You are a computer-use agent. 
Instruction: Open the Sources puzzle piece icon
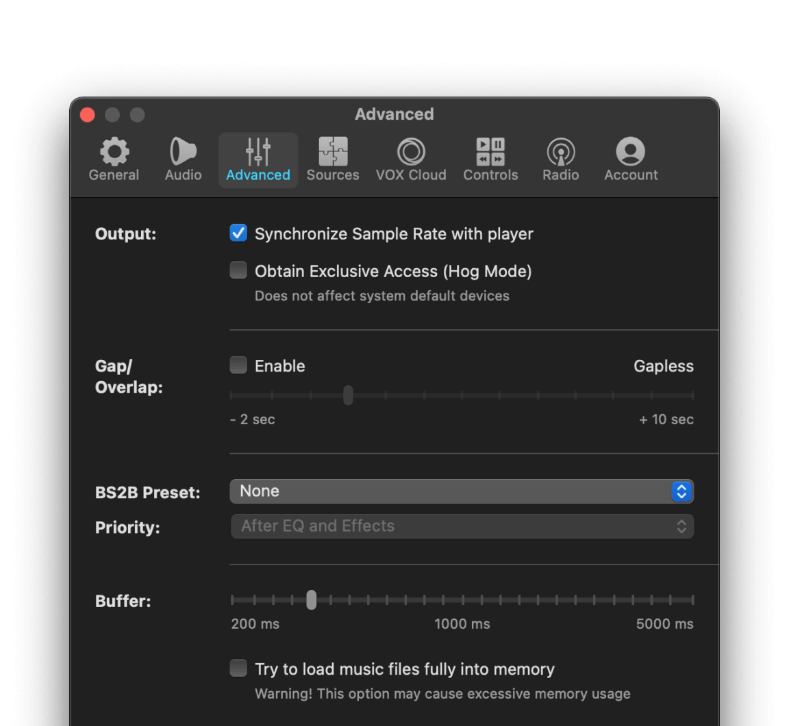pyautogui.click(x=333, y=151)
